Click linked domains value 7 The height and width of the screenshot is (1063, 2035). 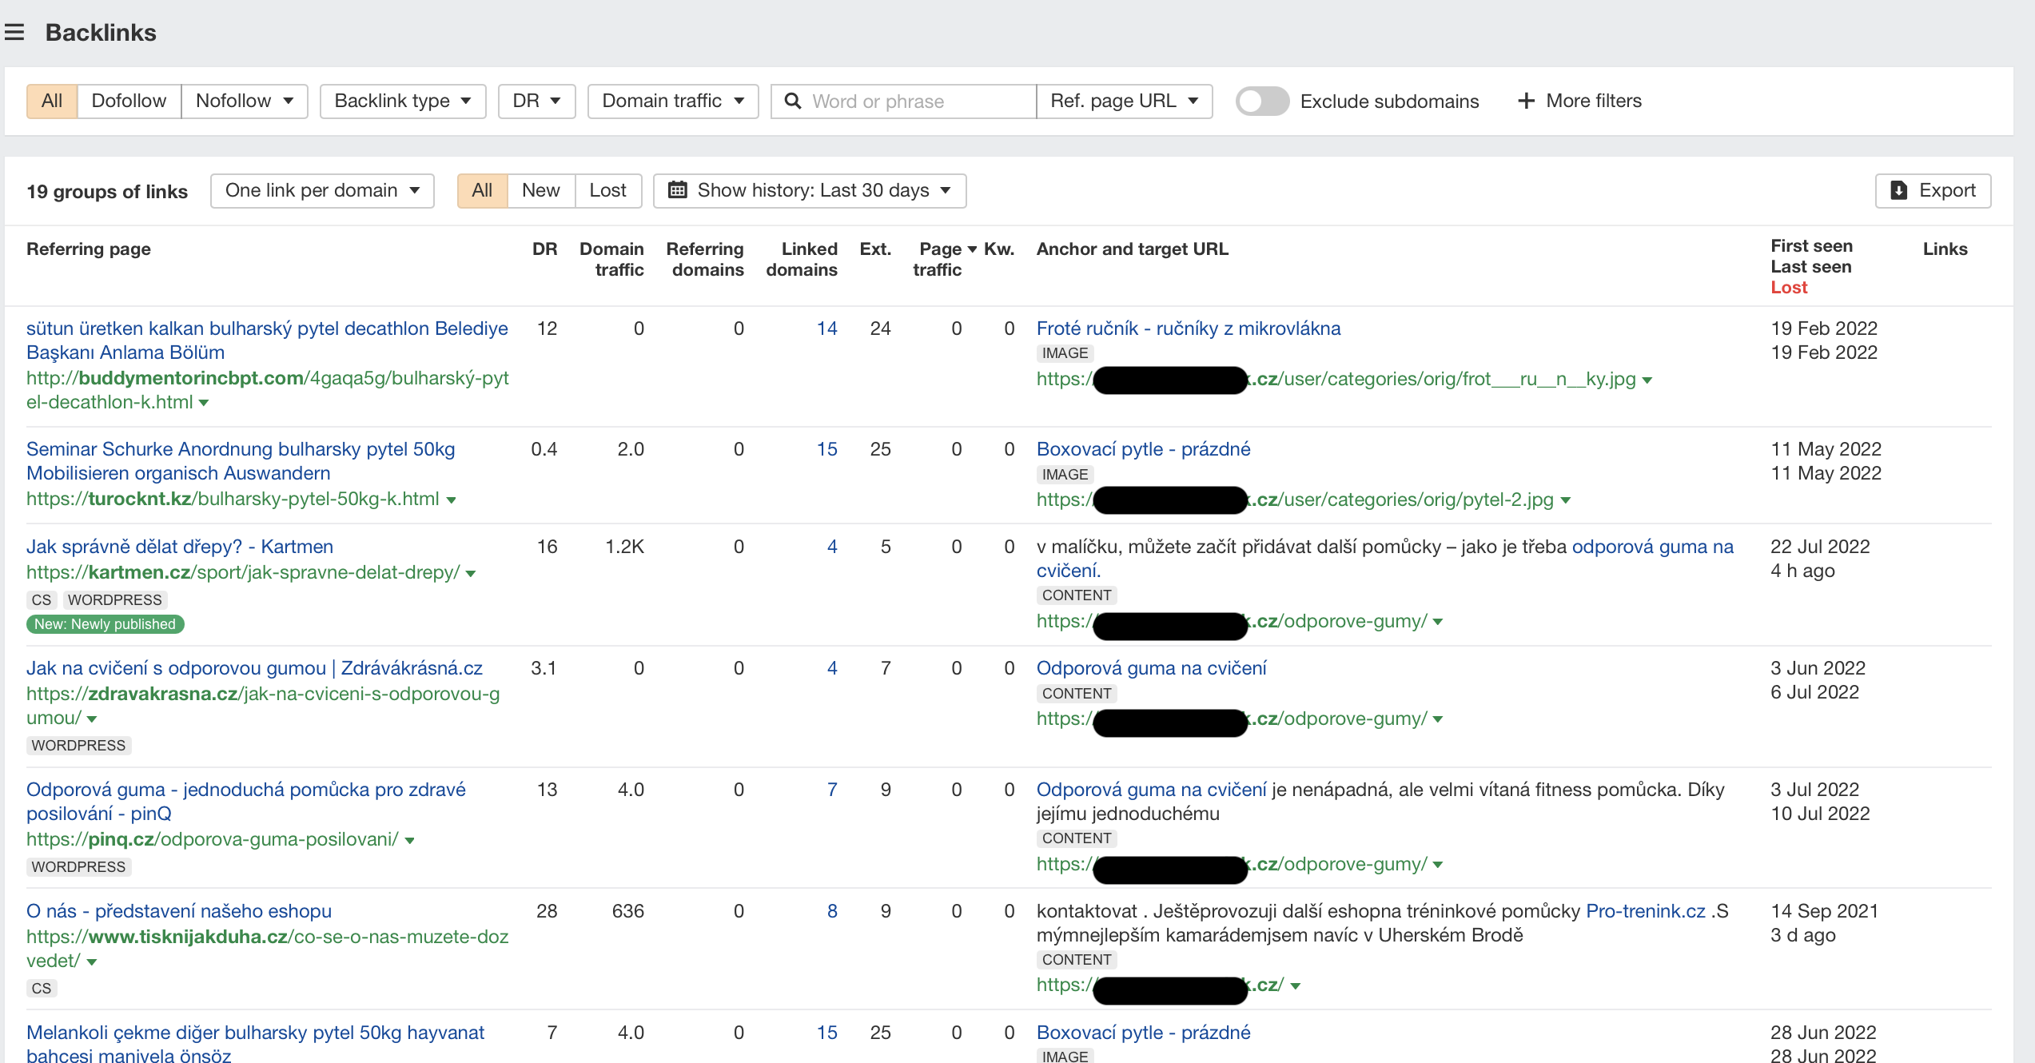point(832,790)
